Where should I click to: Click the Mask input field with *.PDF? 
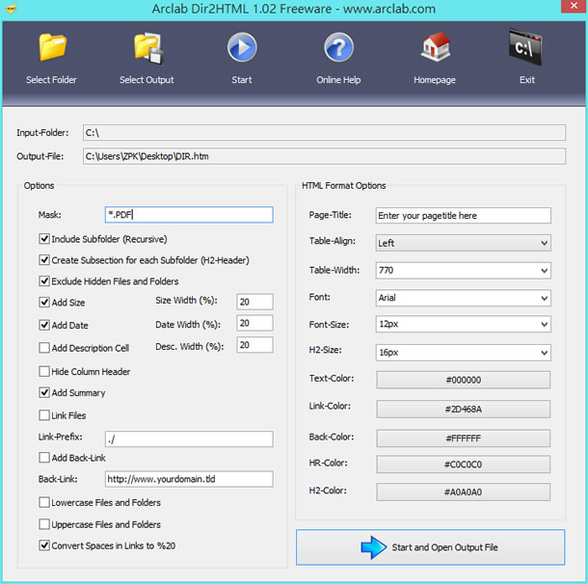(188, 215)
